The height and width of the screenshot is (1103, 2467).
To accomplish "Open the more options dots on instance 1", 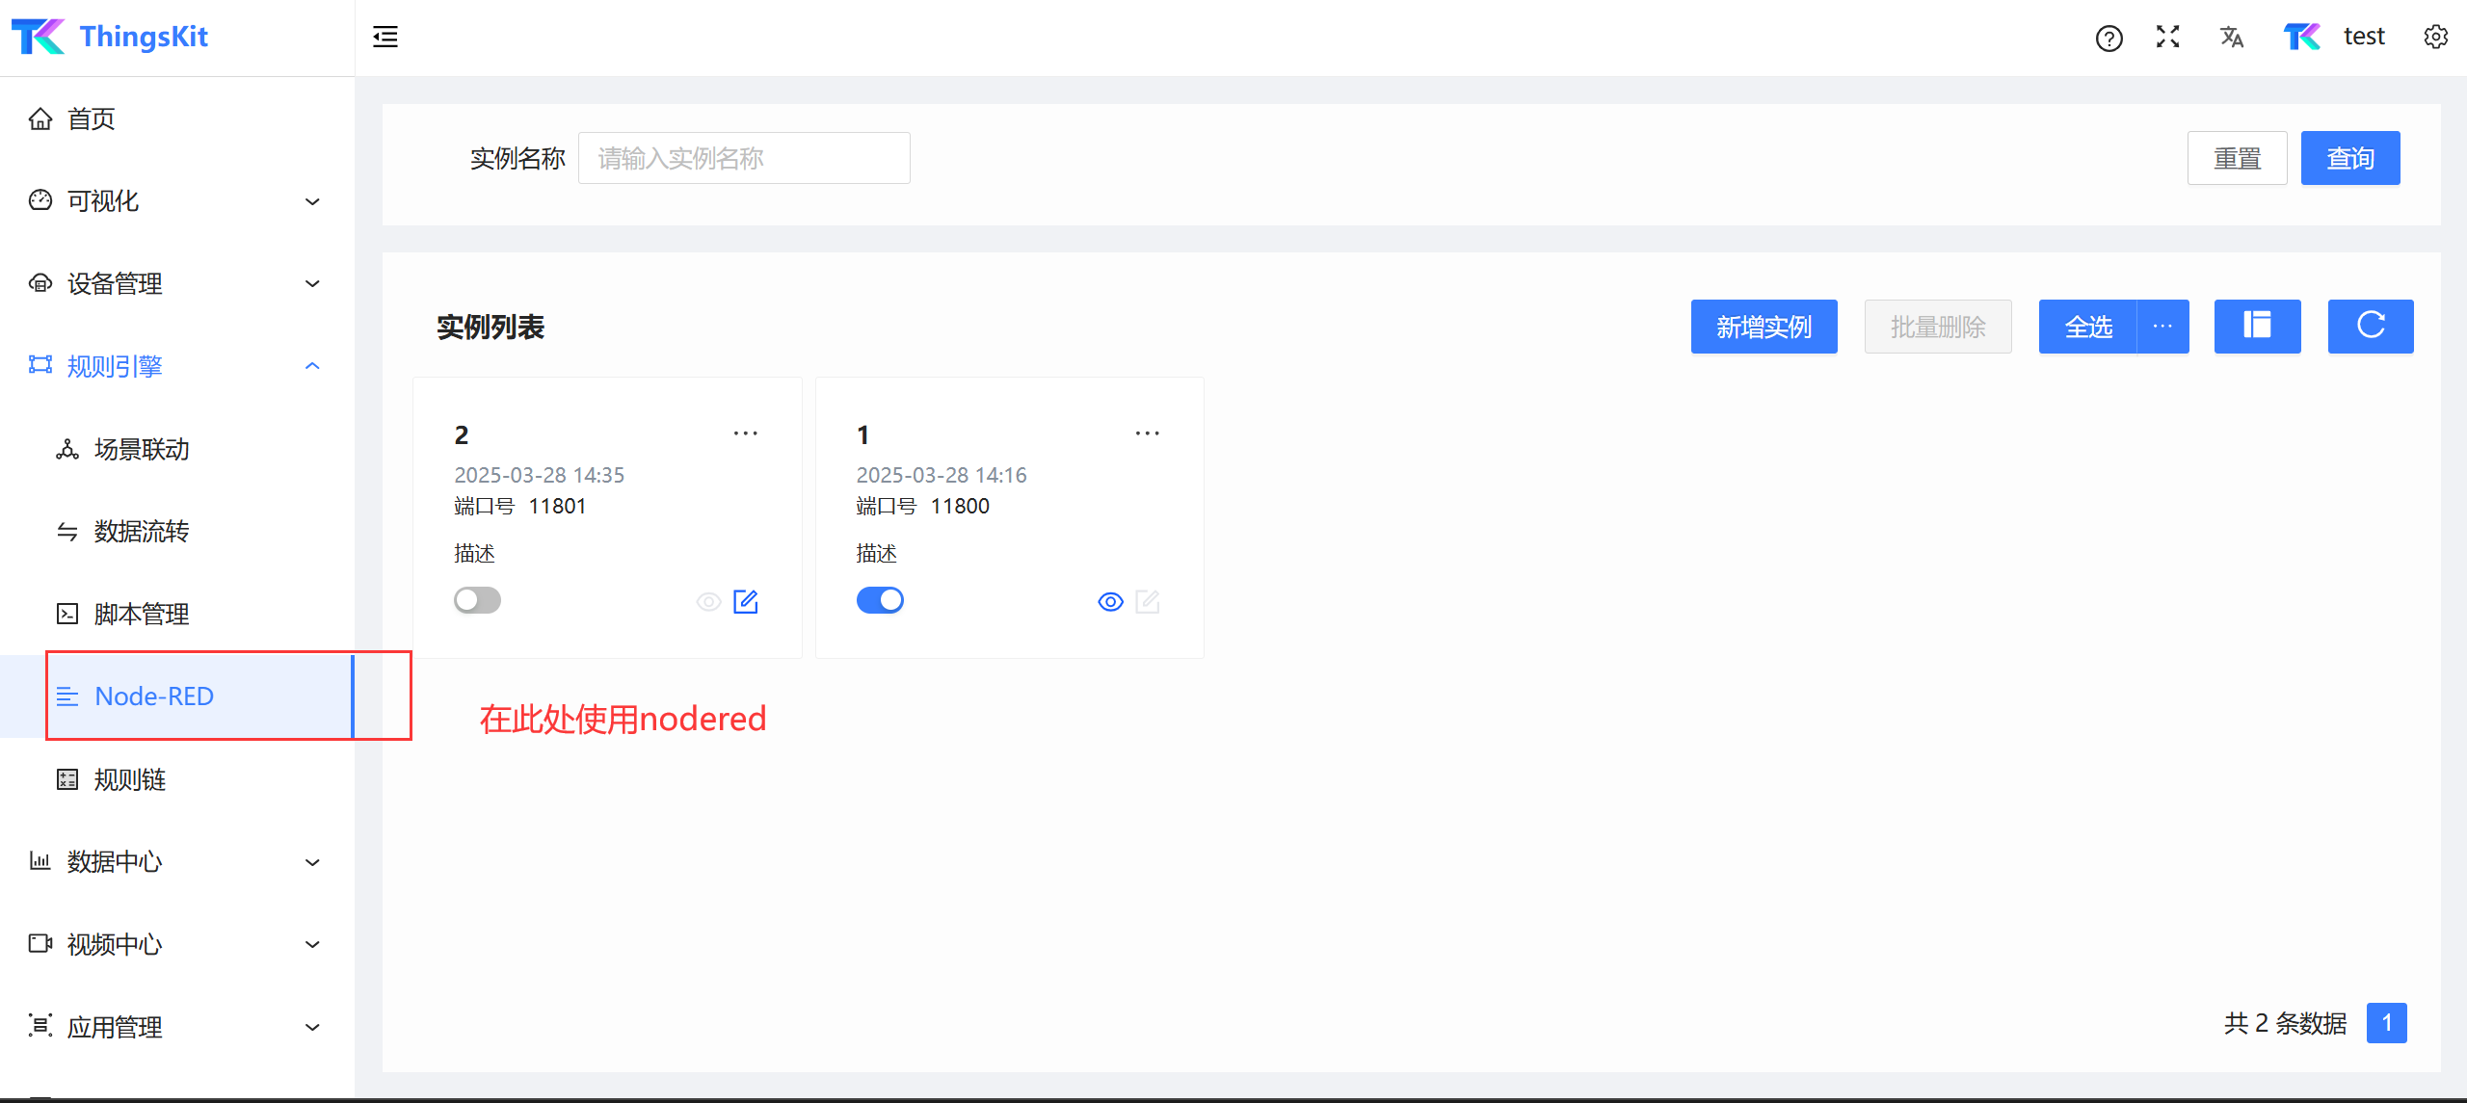I will [1147, 433].
